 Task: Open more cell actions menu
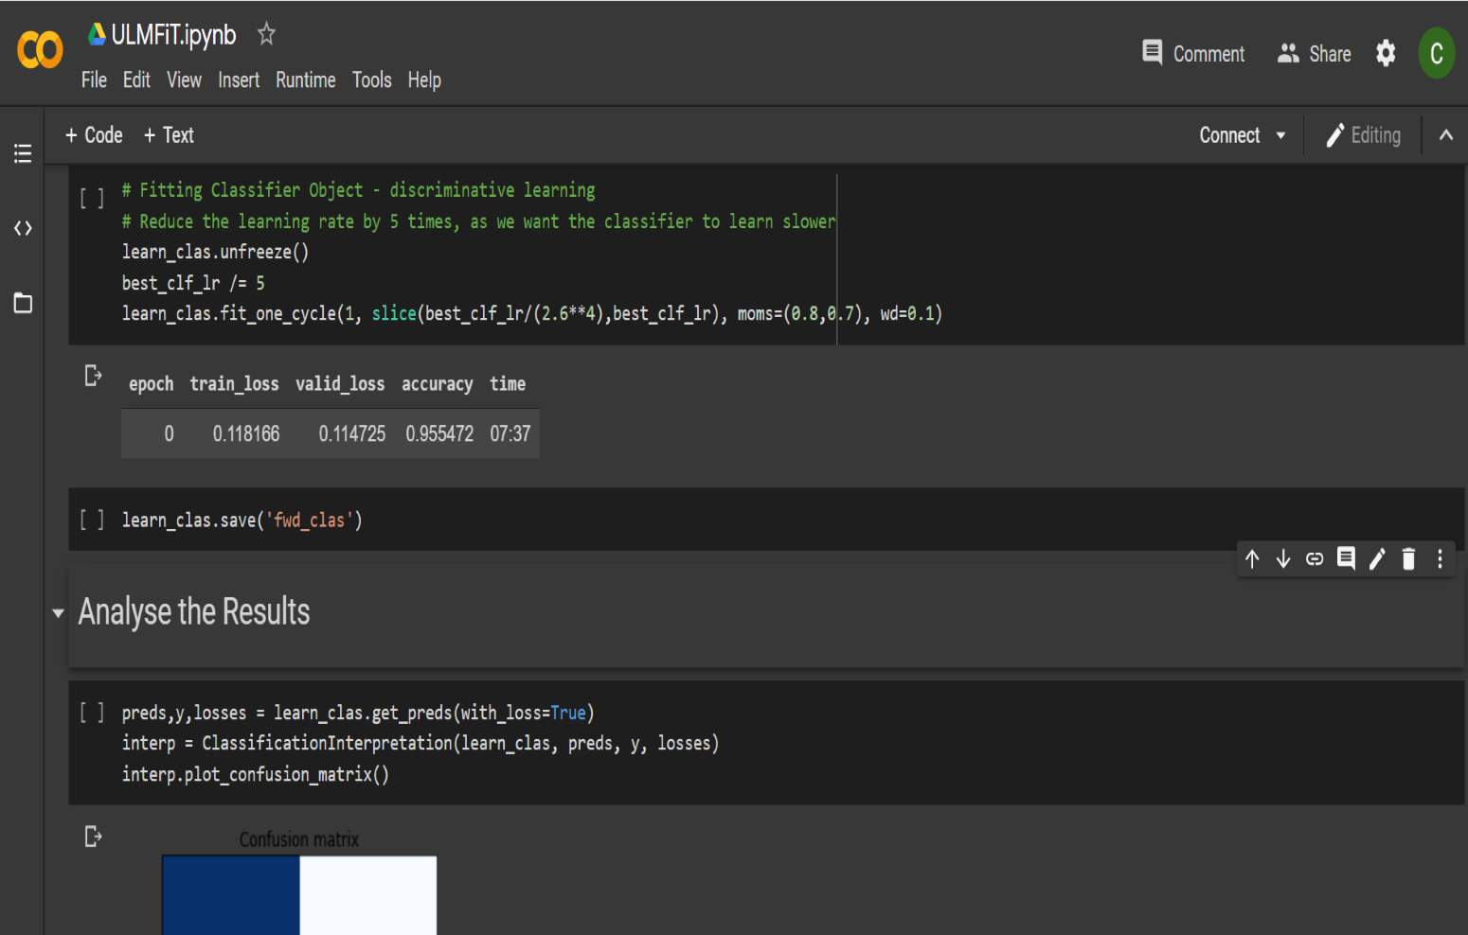1440,559
